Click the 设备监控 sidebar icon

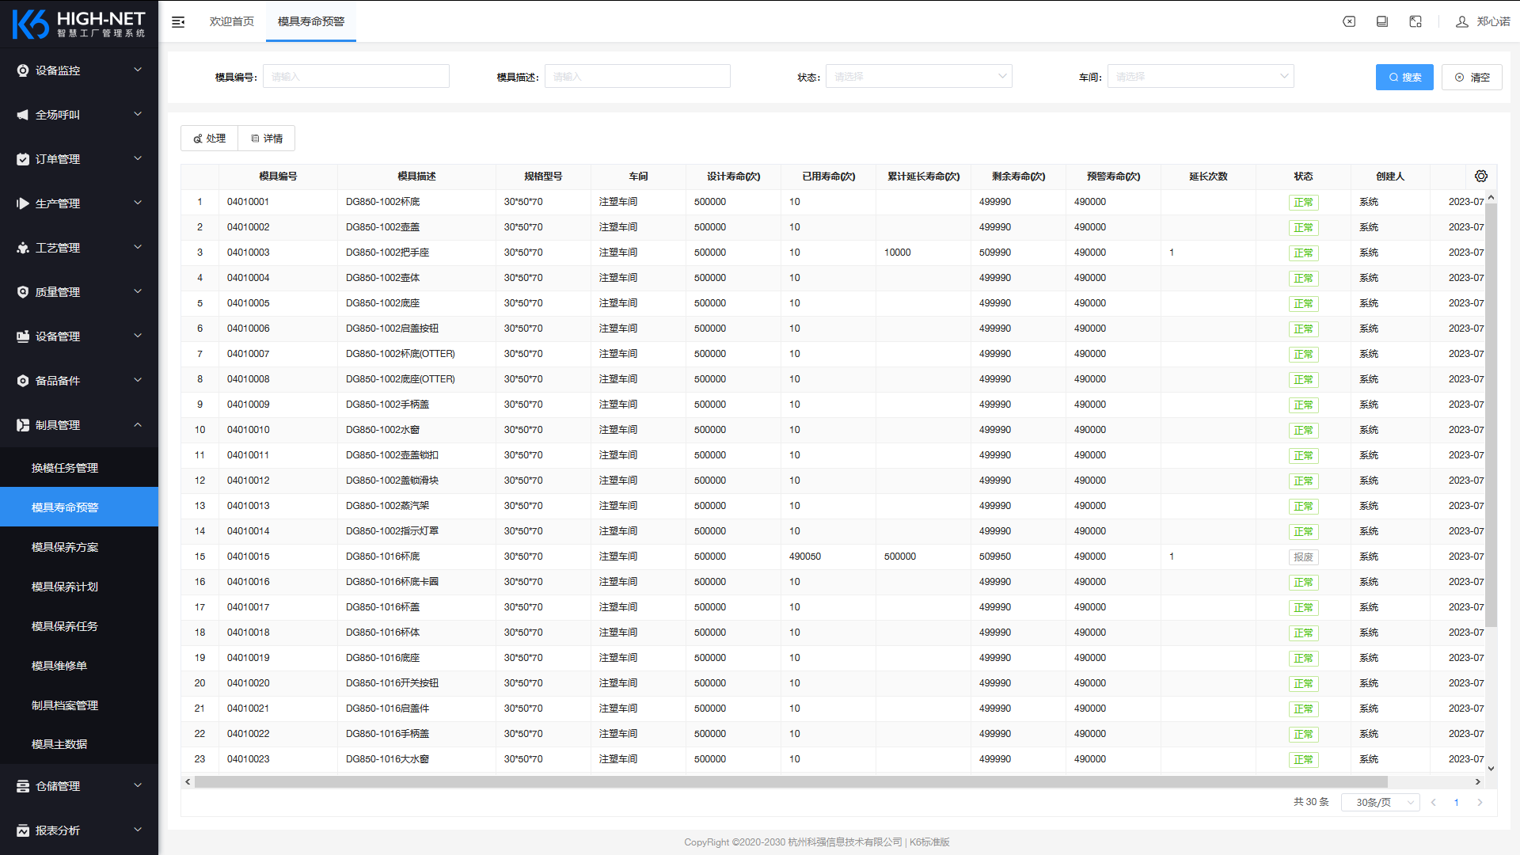[x=23, y=70]
